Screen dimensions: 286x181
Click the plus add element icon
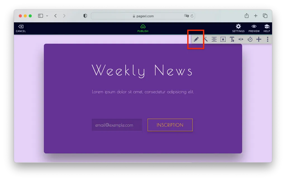tap(259, 39)
